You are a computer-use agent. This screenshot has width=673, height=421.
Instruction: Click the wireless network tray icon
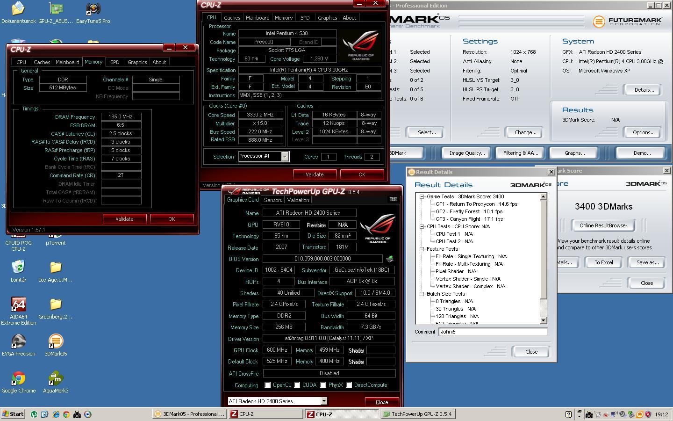(x=614, y=414)
